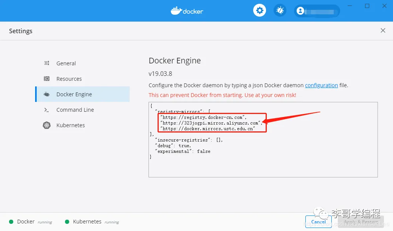393x231 pixels.
Task: Click the Kubernetes wheel icon
Action: tap(46, 125)
